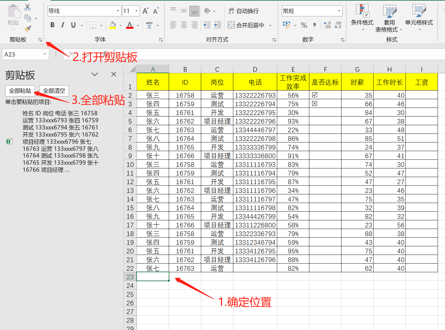Align text to the left
Viewport: 445px width, 330px height.
173,25
